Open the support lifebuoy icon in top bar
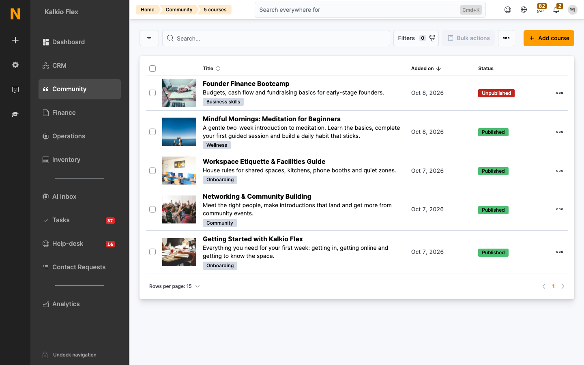 coord(508,10)
